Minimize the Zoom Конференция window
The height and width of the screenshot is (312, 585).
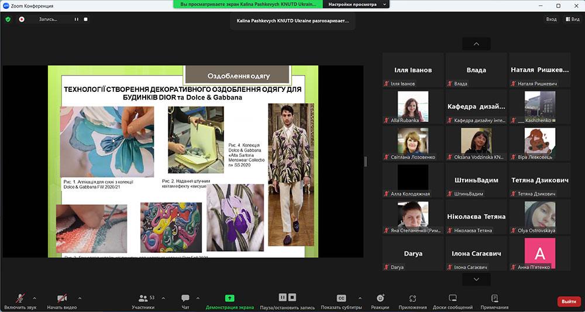[541, 6]
